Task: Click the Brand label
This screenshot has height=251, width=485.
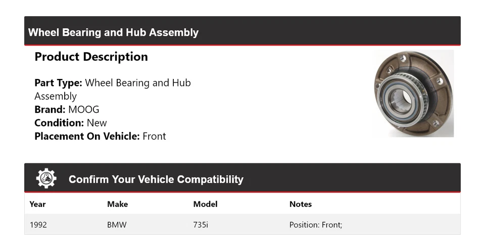Action: click(50, 109)
